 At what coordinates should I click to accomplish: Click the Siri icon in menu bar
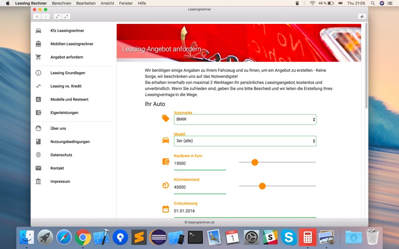tap(382, 3)
